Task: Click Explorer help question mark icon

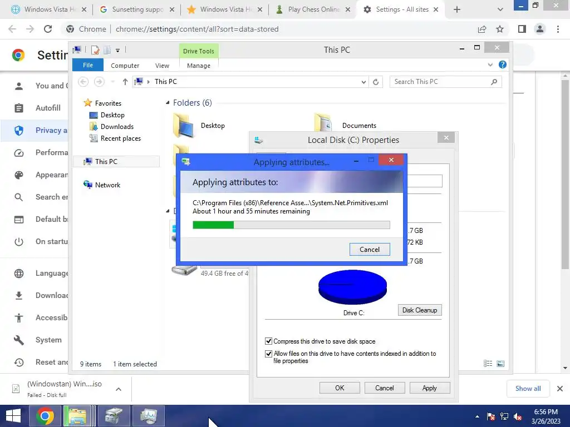Action: (503, 64)
